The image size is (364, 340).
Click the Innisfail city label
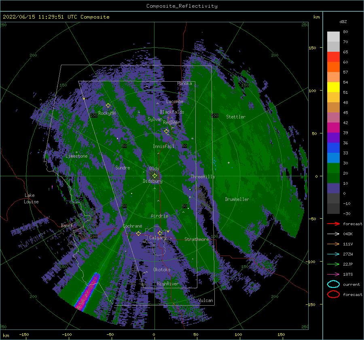click(x=163, y=146)
